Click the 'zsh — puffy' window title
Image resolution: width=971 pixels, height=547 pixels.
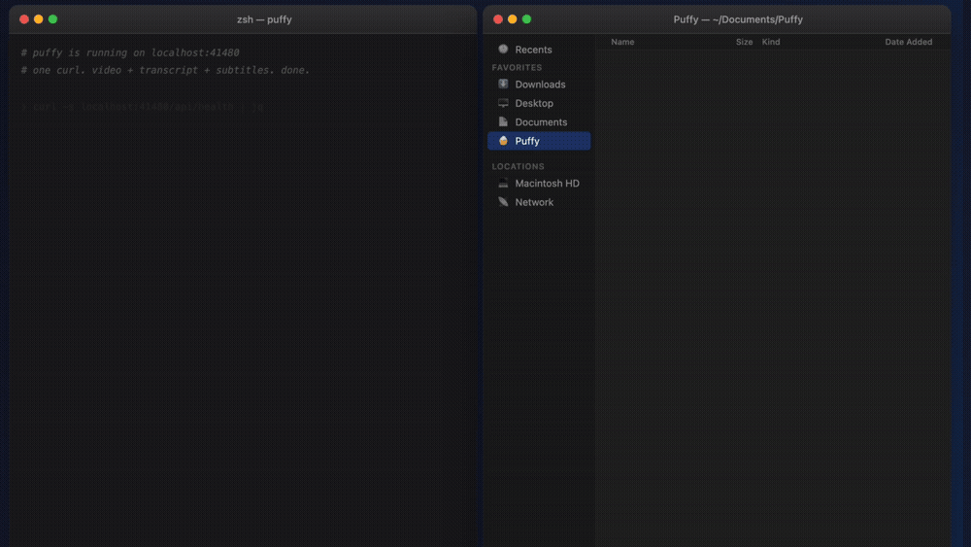coord(264,19)
